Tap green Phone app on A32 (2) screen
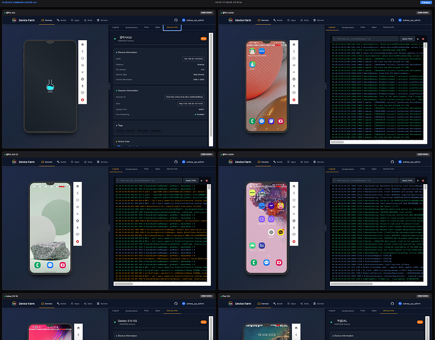 point(38,265)
